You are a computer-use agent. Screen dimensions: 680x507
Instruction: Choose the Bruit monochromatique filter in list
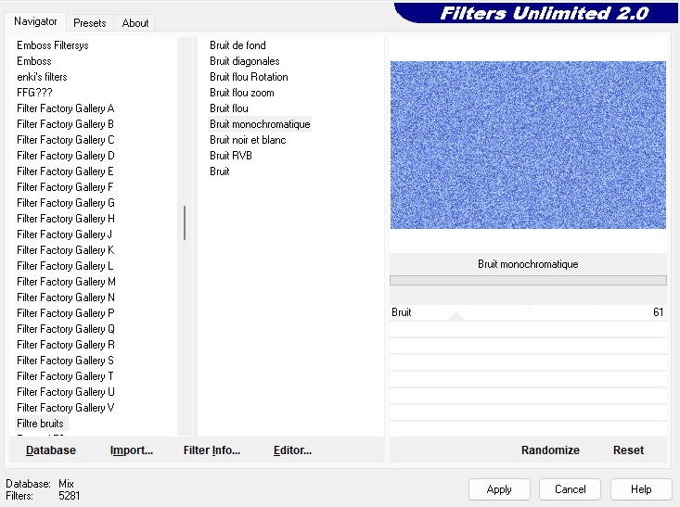coord(260,124)
